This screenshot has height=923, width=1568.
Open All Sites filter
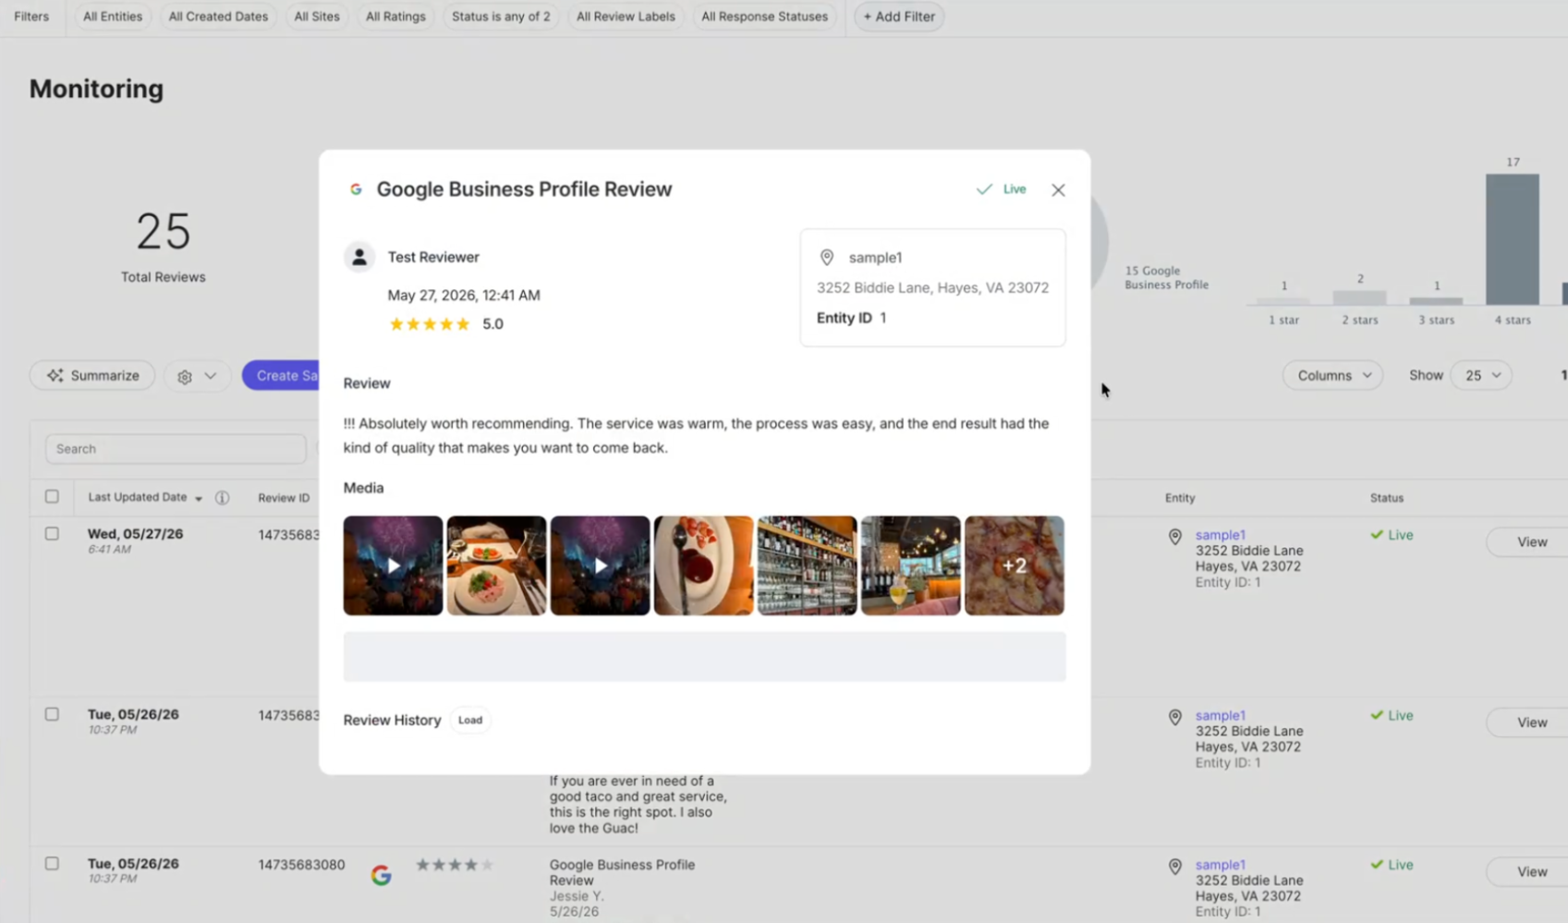(x=317, y=17)
